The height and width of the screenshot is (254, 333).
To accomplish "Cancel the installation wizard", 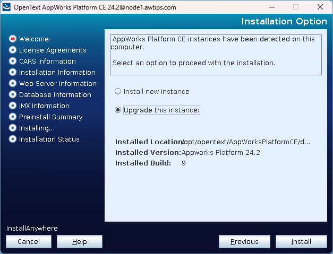I will [x=29, y=242].
